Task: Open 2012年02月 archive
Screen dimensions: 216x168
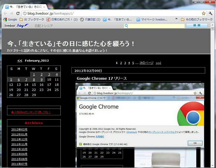Action: coord(19,130)
